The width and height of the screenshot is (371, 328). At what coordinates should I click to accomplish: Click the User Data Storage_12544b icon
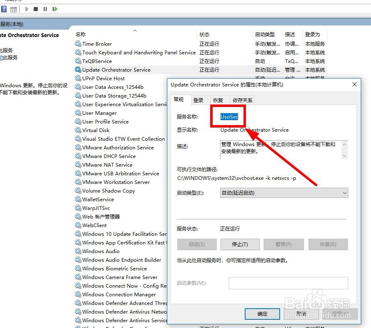78,95
